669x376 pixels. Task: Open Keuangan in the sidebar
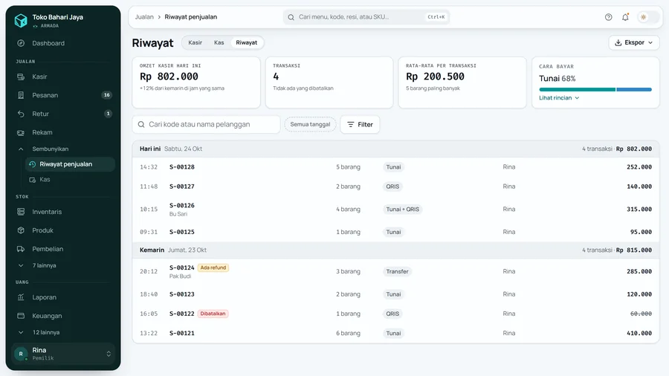coord(63,316)
